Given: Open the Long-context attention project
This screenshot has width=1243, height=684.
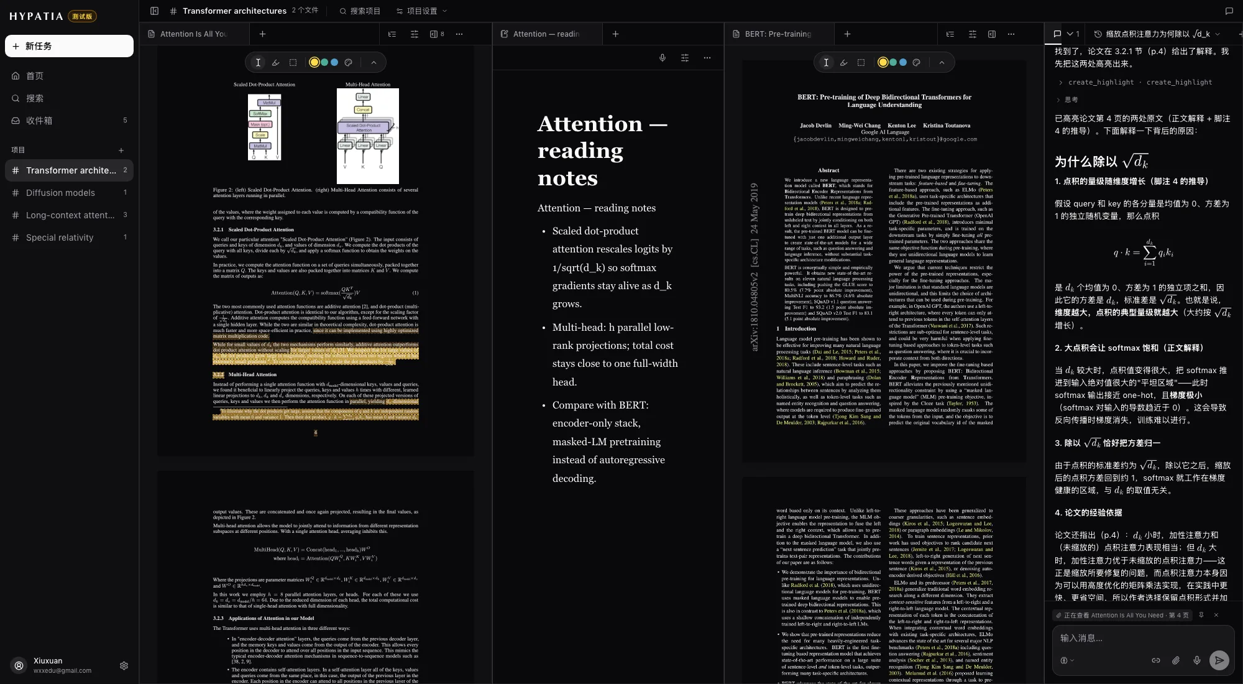Looking at the screenshot, I should coord(69,215).
